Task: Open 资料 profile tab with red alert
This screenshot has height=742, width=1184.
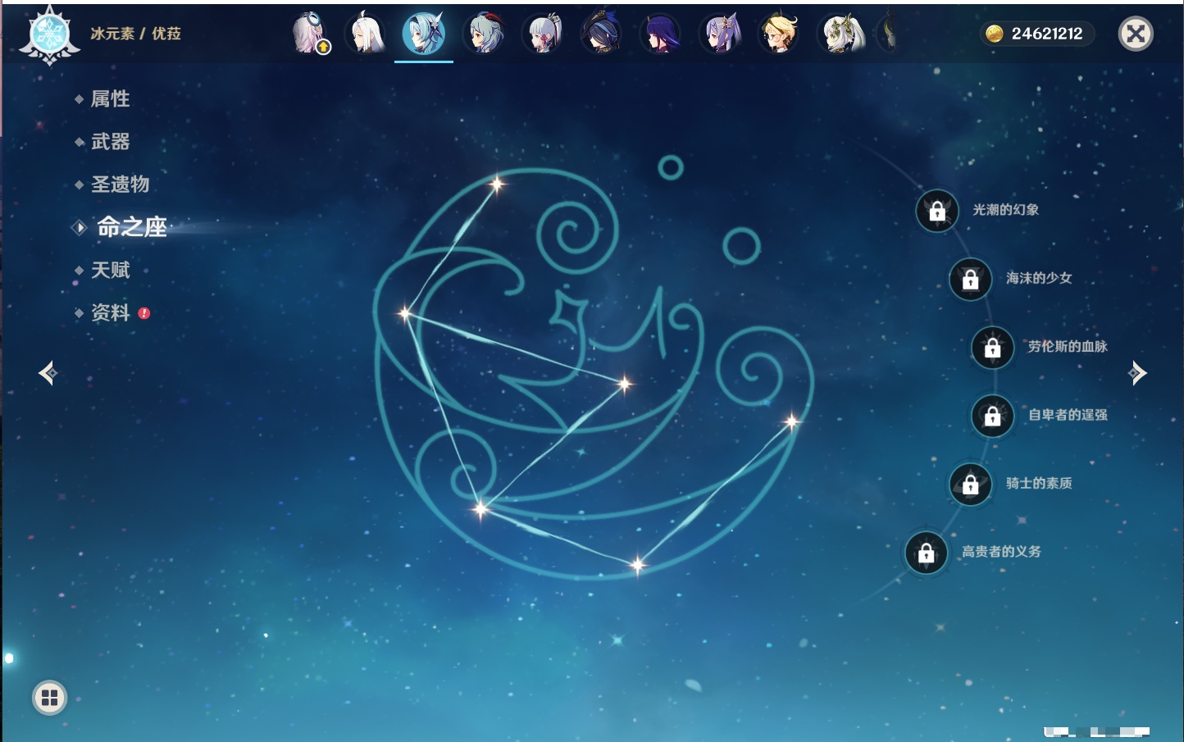Action: click(x=110, y=312)
